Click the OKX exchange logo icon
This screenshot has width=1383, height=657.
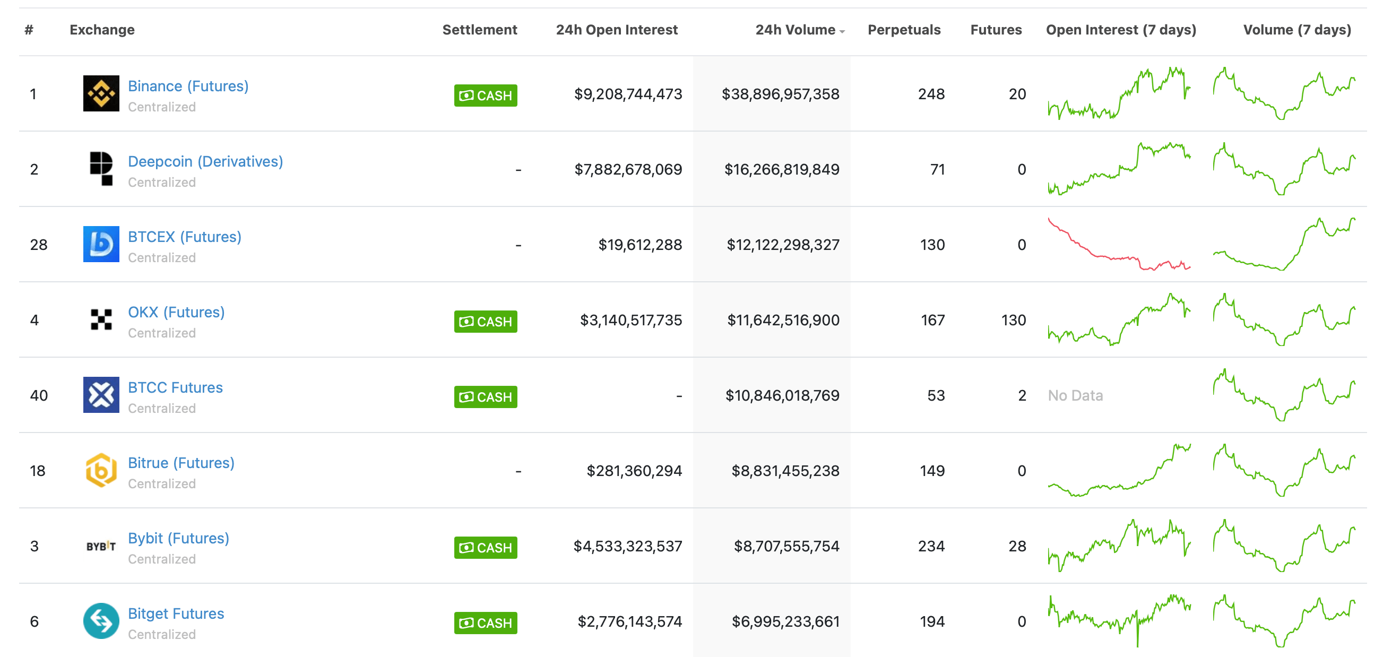[101, 319]
